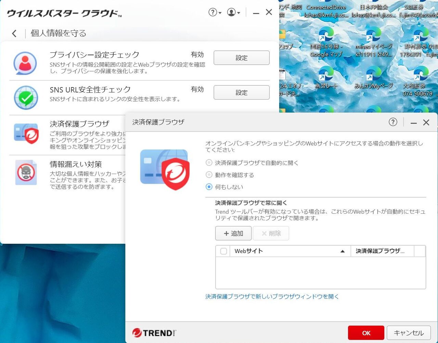Click the 決済保護ブラウザ heading in main window
The height and width of the screenshot is (343, 438).
click(80, 123)
